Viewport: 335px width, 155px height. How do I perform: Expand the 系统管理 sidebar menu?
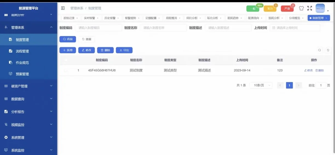tap(28, 138)
